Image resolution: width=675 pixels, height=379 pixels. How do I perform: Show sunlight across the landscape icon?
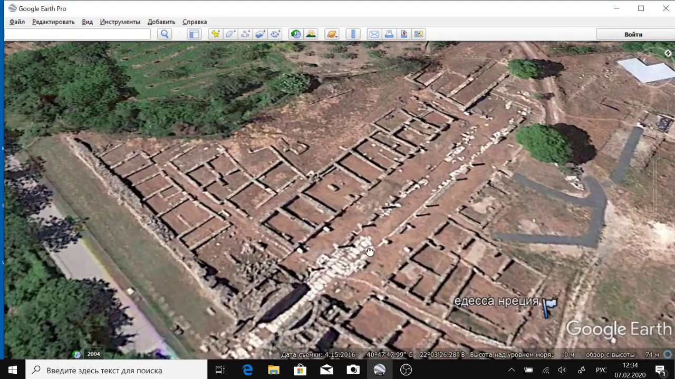311,34
